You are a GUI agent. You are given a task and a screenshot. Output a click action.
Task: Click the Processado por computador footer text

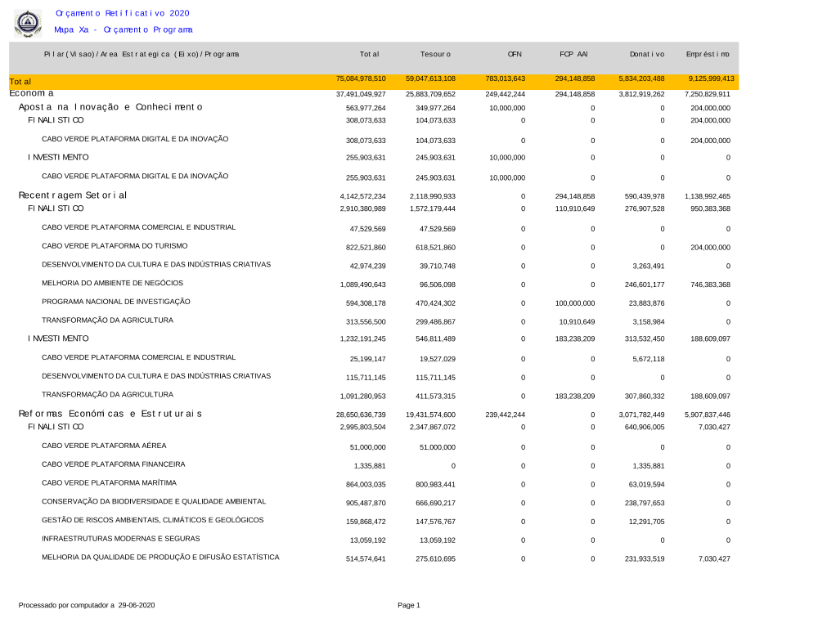tap(87, 605)
